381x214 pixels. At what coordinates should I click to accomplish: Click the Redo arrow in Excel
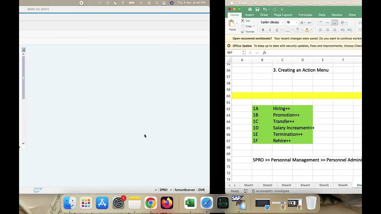click(x=274, y=9)
